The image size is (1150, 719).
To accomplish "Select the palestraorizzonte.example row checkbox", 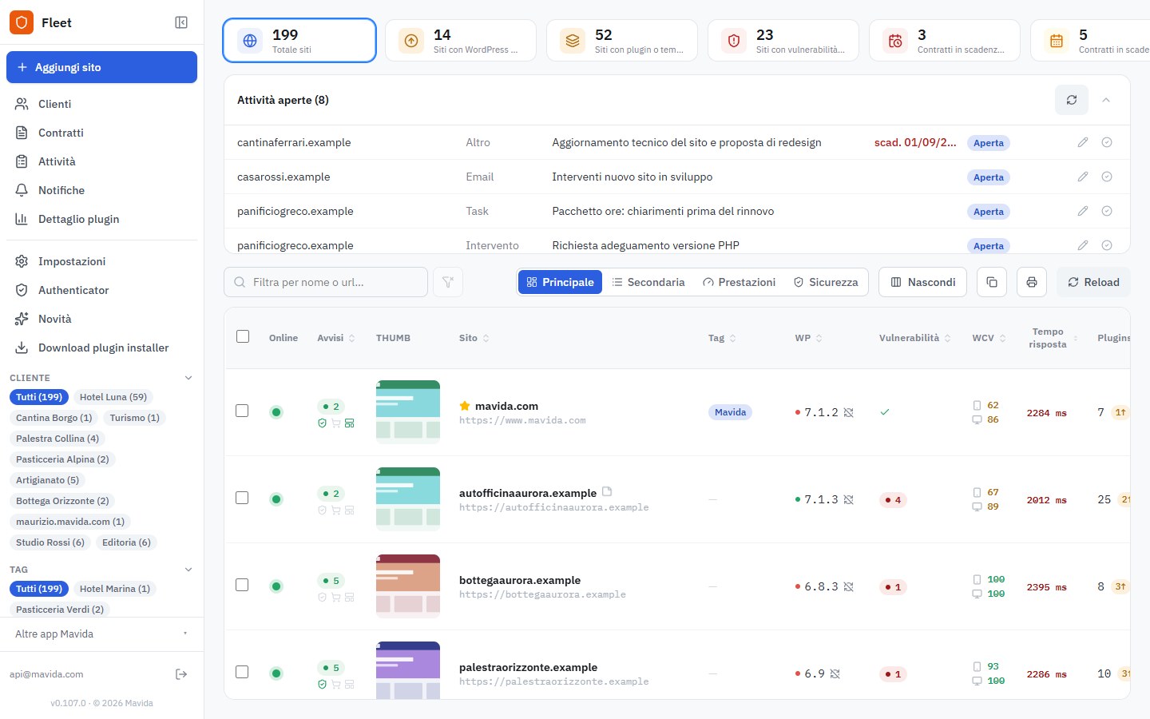I will point(242,672).
